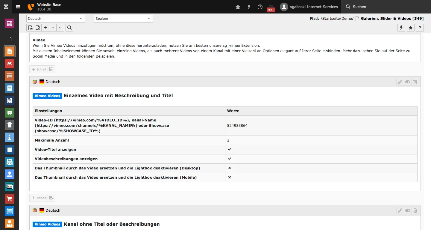Viewport: 431px width, 230px height.
Task: Open the Deutsch language dropdown
Action: point(55,18)
